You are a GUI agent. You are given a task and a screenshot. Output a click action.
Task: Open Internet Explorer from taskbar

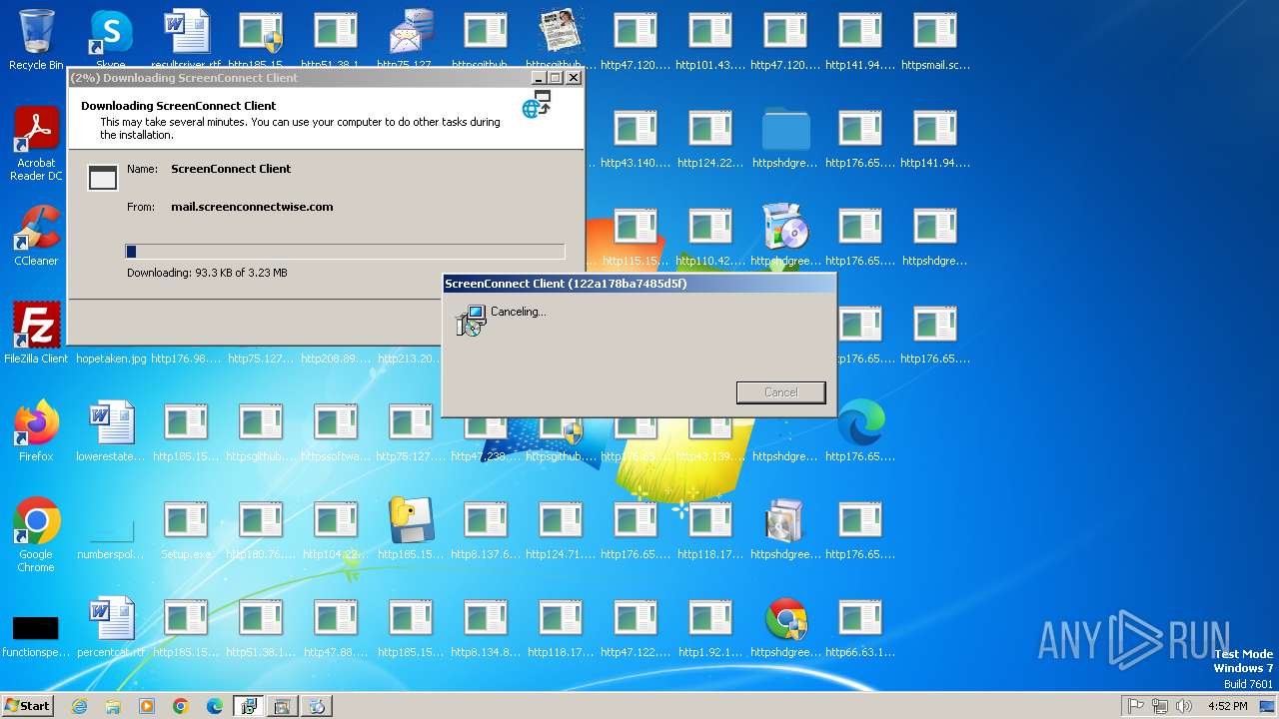coord(80,706)
